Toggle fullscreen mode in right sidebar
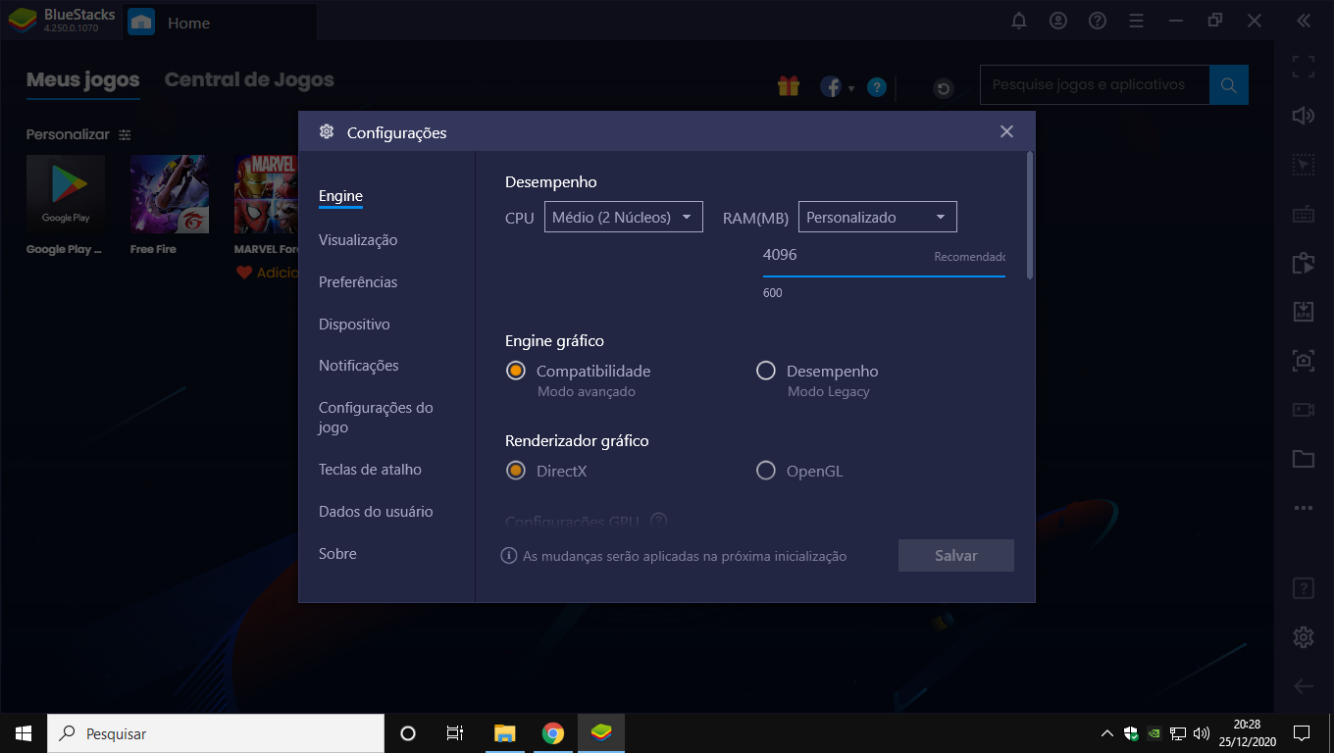This screenshot has width=1334, height=753. (x=1303, y=67)
